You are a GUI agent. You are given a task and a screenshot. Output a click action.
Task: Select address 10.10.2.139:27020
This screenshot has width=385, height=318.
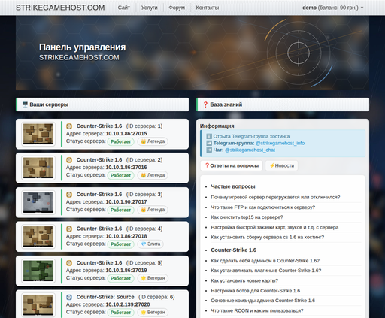click(128, 304)
